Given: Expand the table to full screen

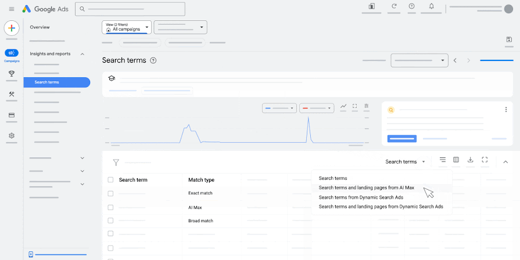Looking at the screenshot, I should coord(485,160).
